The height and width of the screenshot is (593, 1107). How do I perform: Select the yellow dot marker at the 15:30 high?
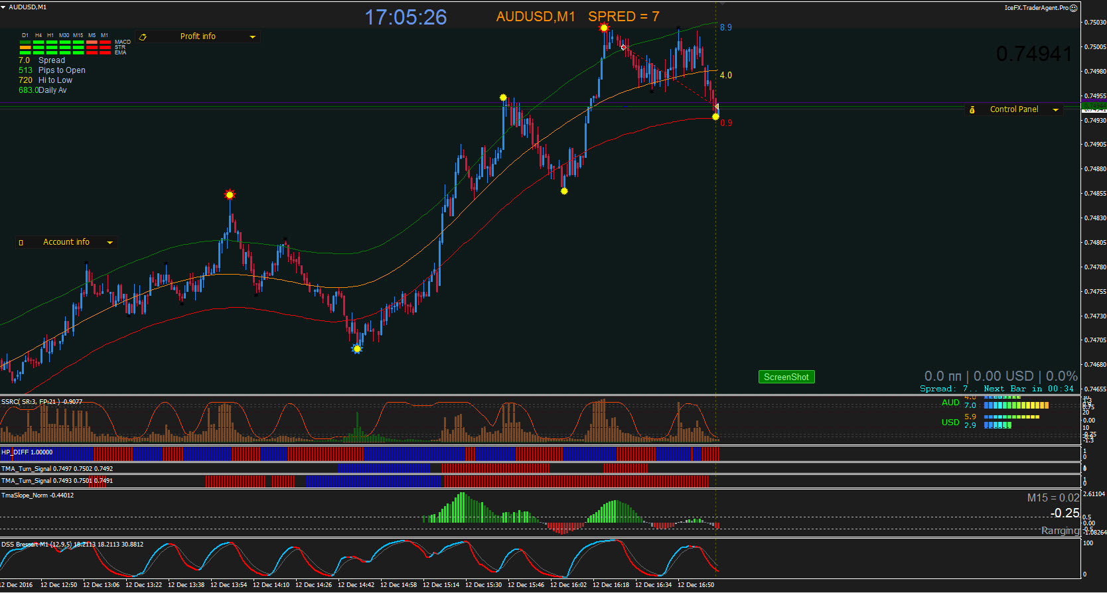click(x=503, y=98)
